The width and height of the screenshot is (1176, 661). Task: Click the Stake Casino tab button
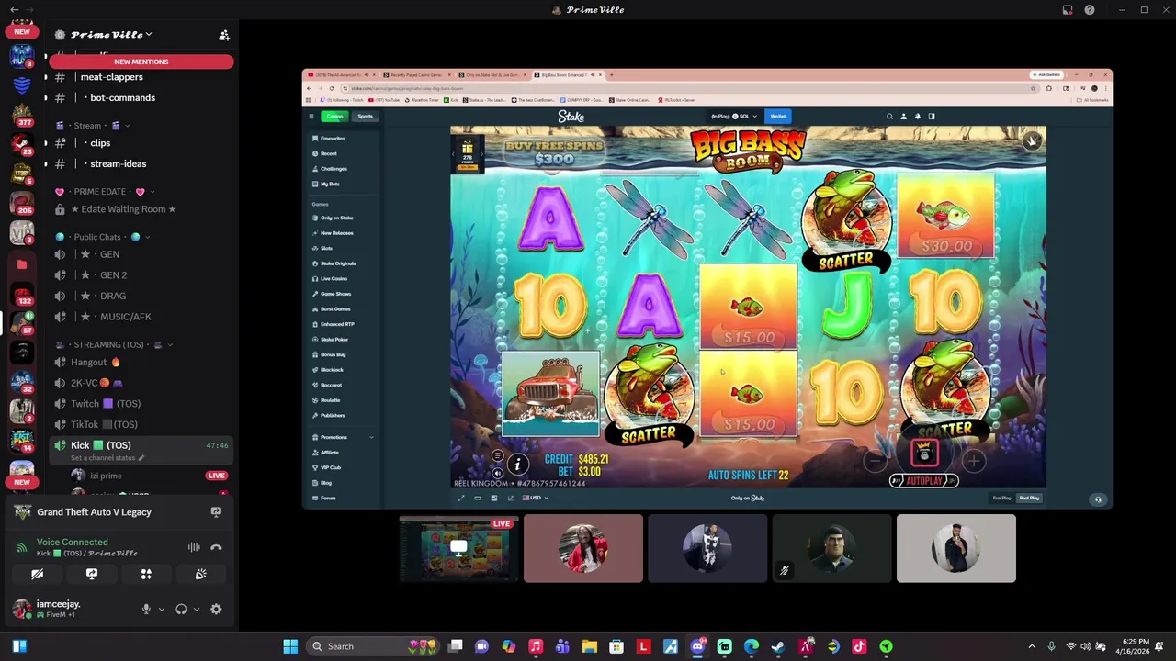coord(334,117)
